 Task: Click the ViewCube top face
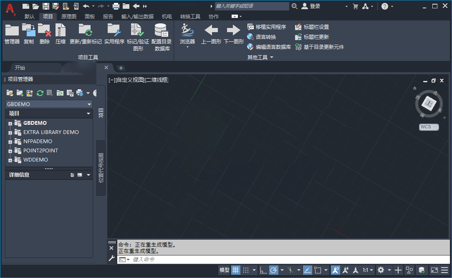[429, 104]
